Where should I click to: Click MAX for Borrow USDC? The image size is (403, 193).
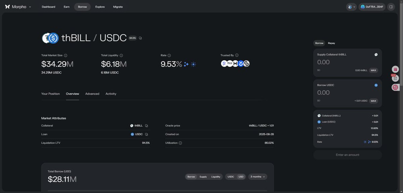tap(373, 101)
